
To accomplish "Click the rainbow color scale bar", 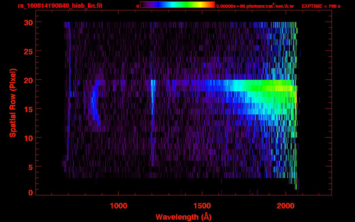I will pyautogui.click(x=177, y=5).
